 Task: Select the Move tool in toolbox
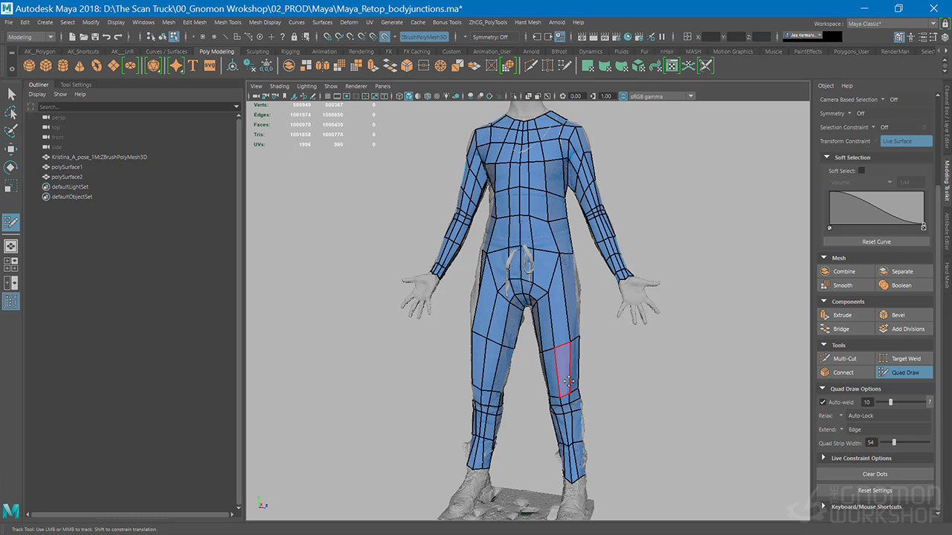[x=11, y=149]
